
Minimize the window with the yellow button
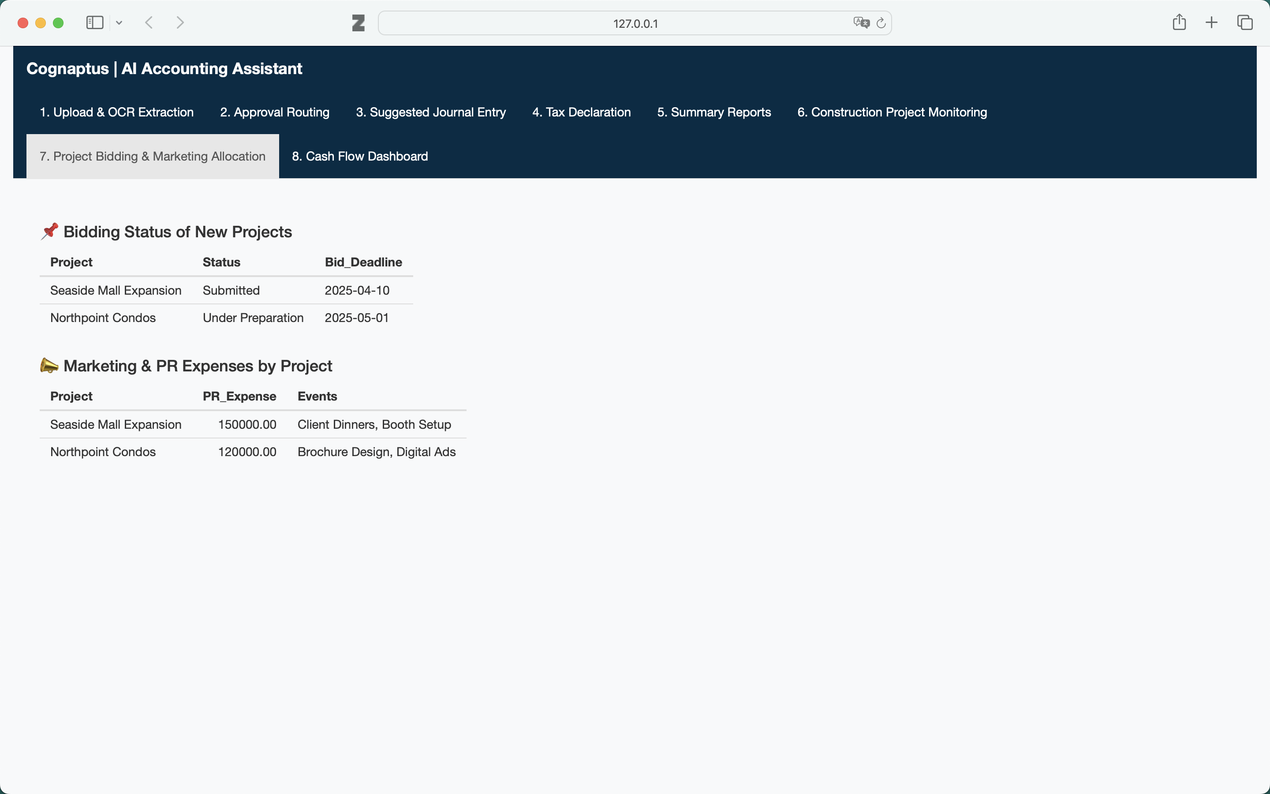(41, 23)
